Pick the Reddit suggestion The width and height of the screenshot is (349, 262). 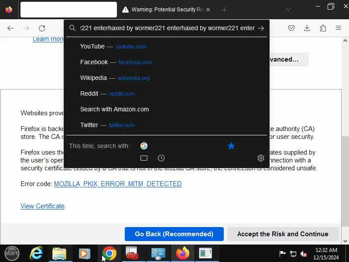point(167,93)
